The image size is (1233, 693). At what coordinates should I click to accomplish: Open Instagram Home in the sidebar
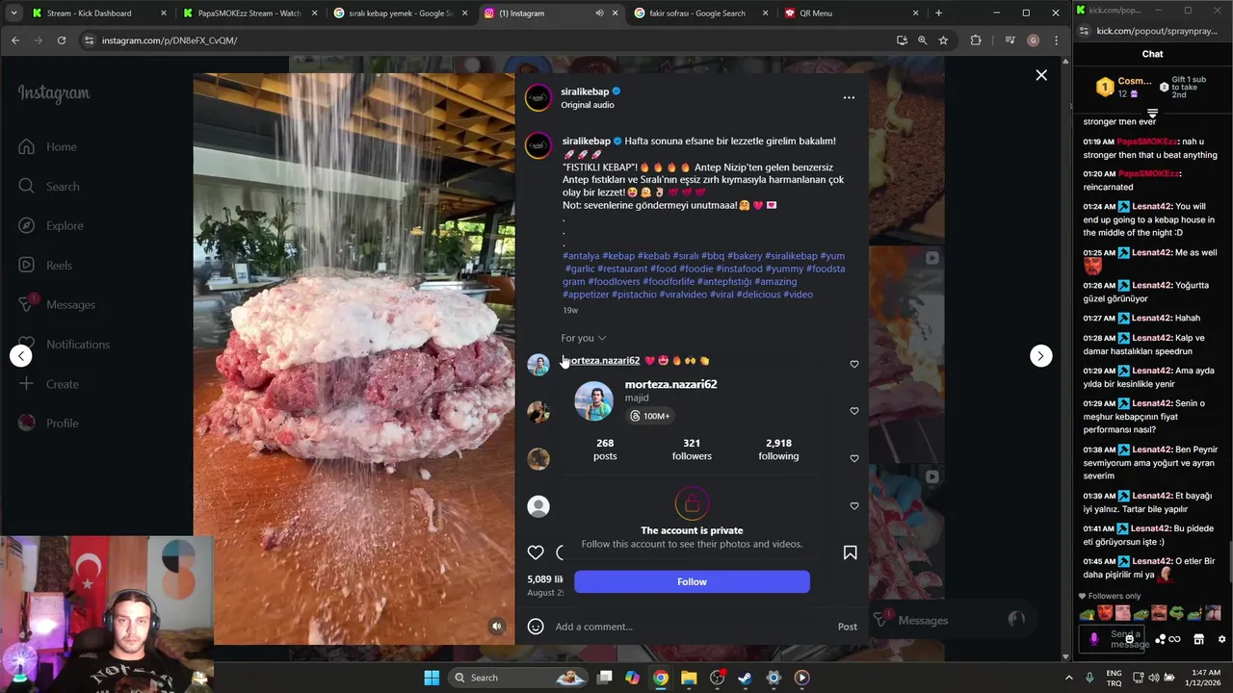48,147
